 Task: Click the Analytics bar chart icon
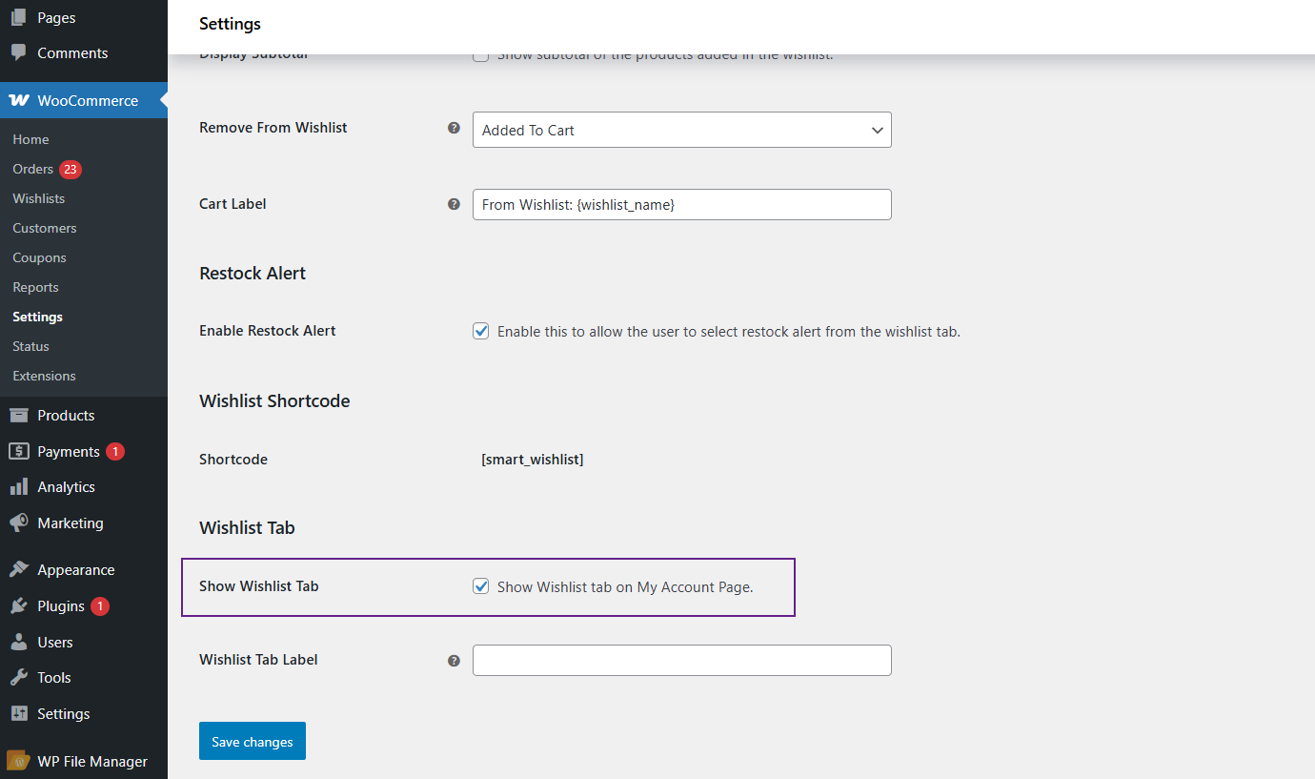tap(19, 487)
